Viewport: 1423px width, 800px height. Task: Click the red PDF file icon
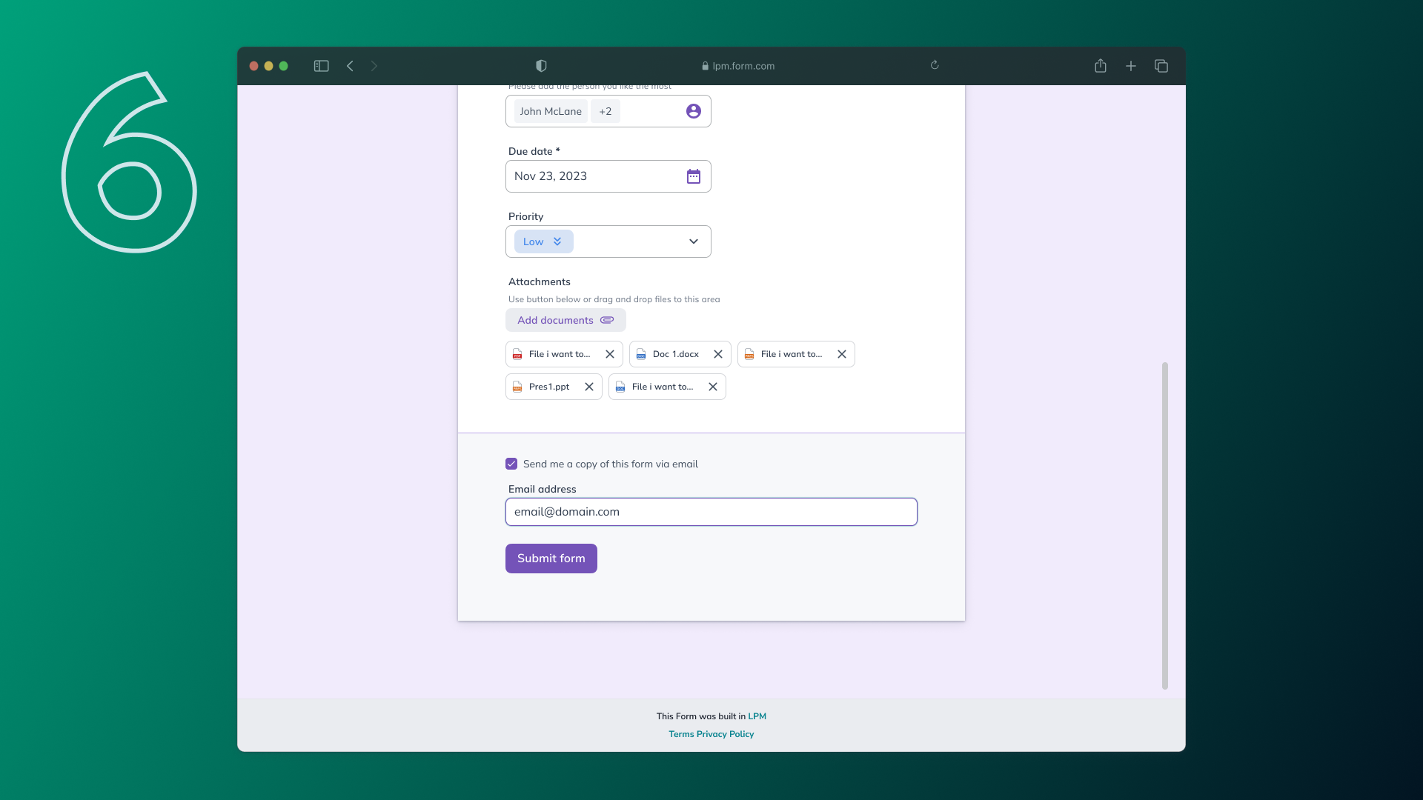point(517,354)
